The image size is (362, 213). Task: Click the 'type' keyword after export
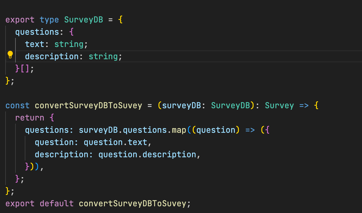tap(49, 20)
